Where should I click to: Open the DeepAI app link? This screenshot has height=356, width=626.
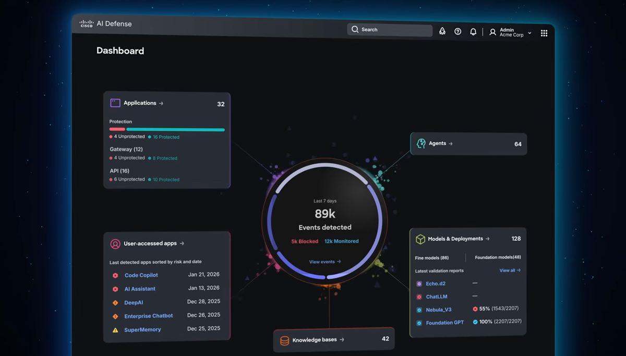pyautogui.click(x=134, y=302)
